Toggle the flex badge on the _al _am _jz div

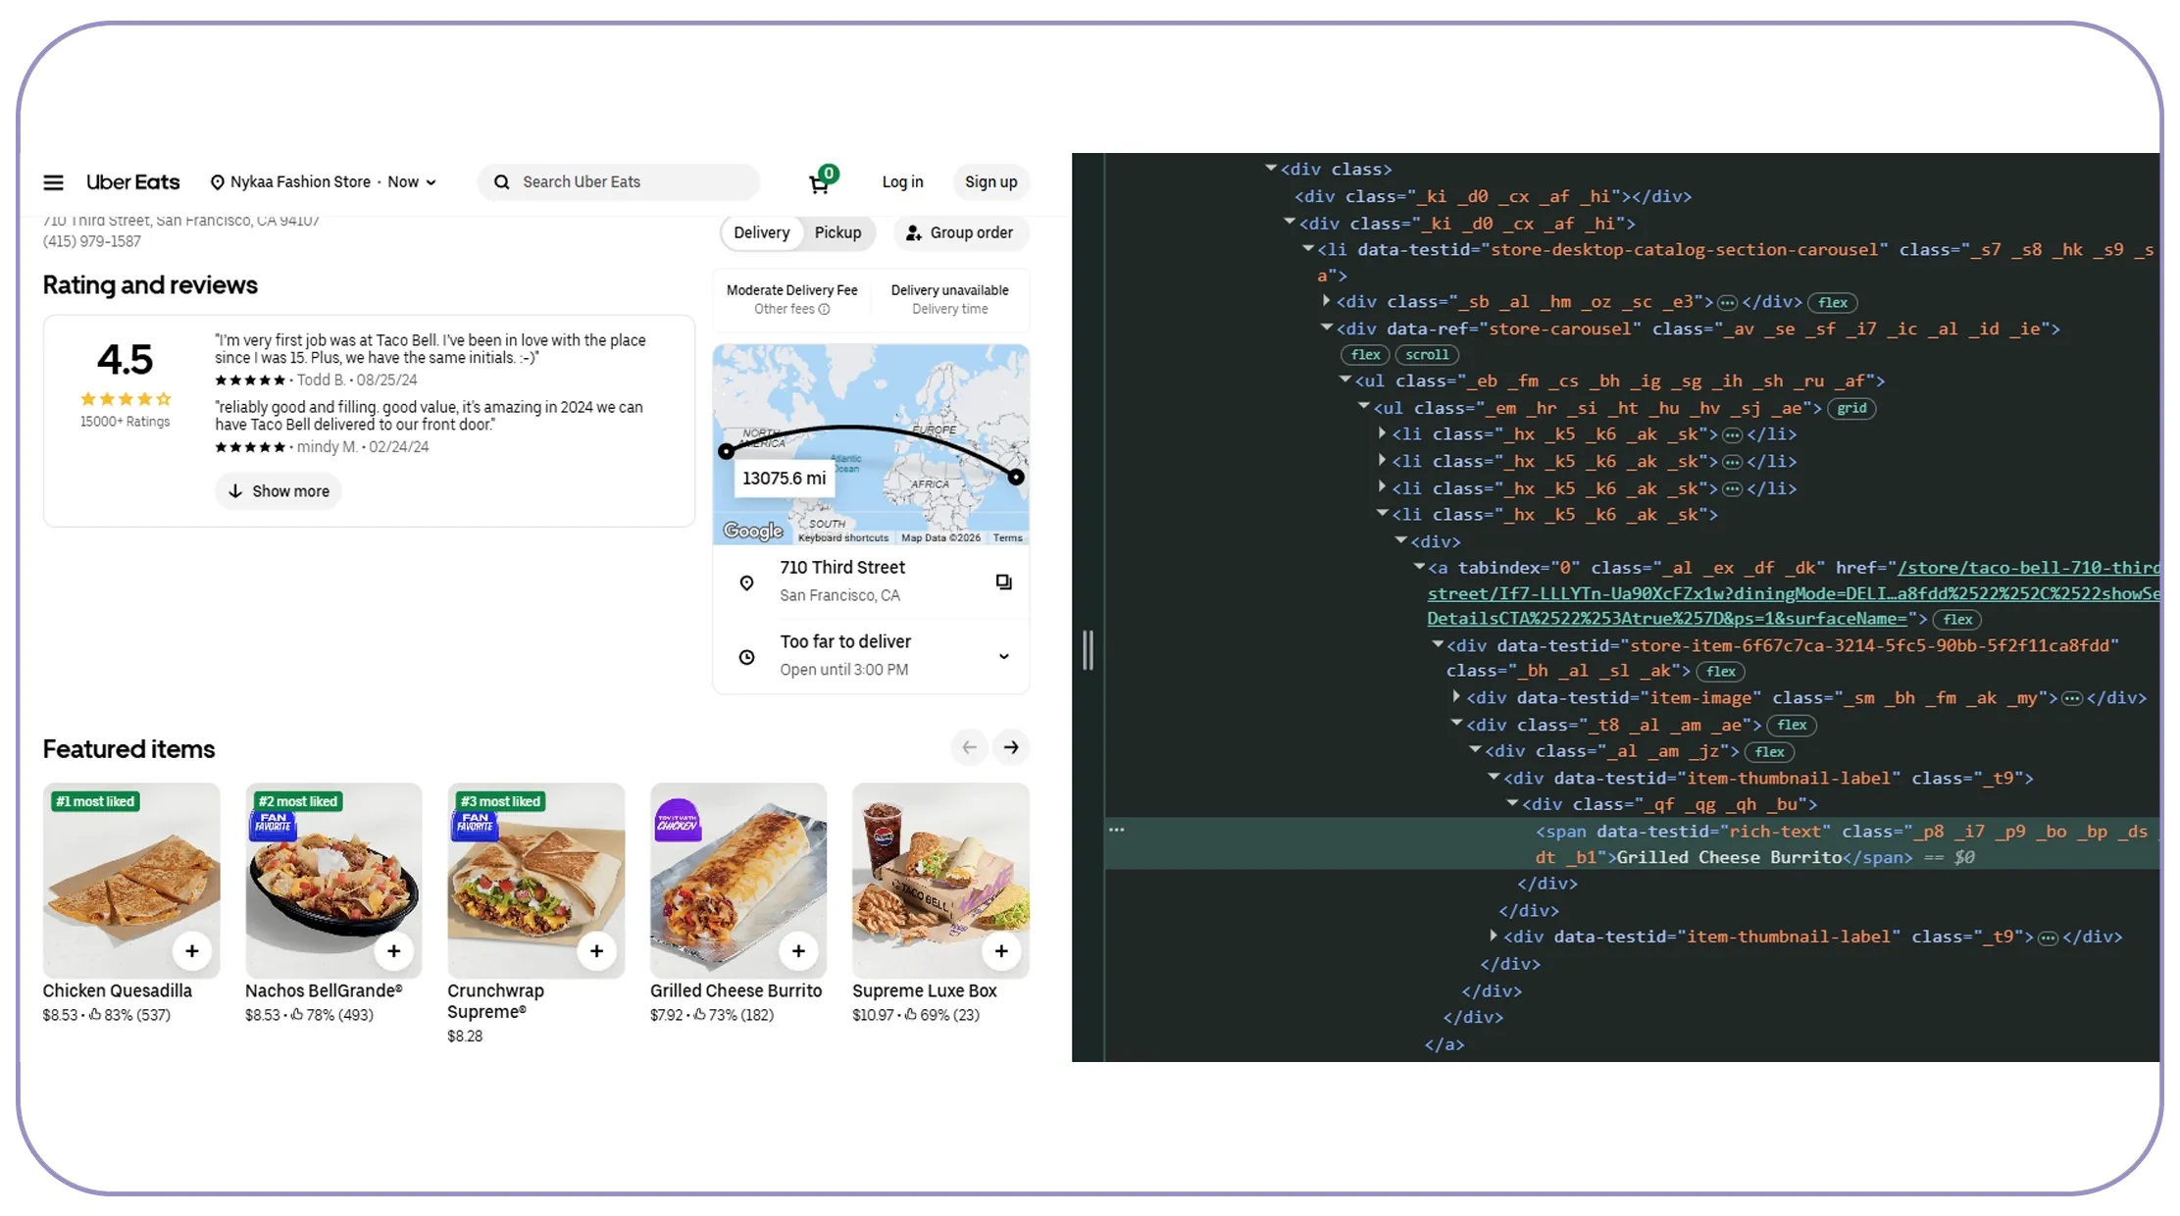[1770, 752]
